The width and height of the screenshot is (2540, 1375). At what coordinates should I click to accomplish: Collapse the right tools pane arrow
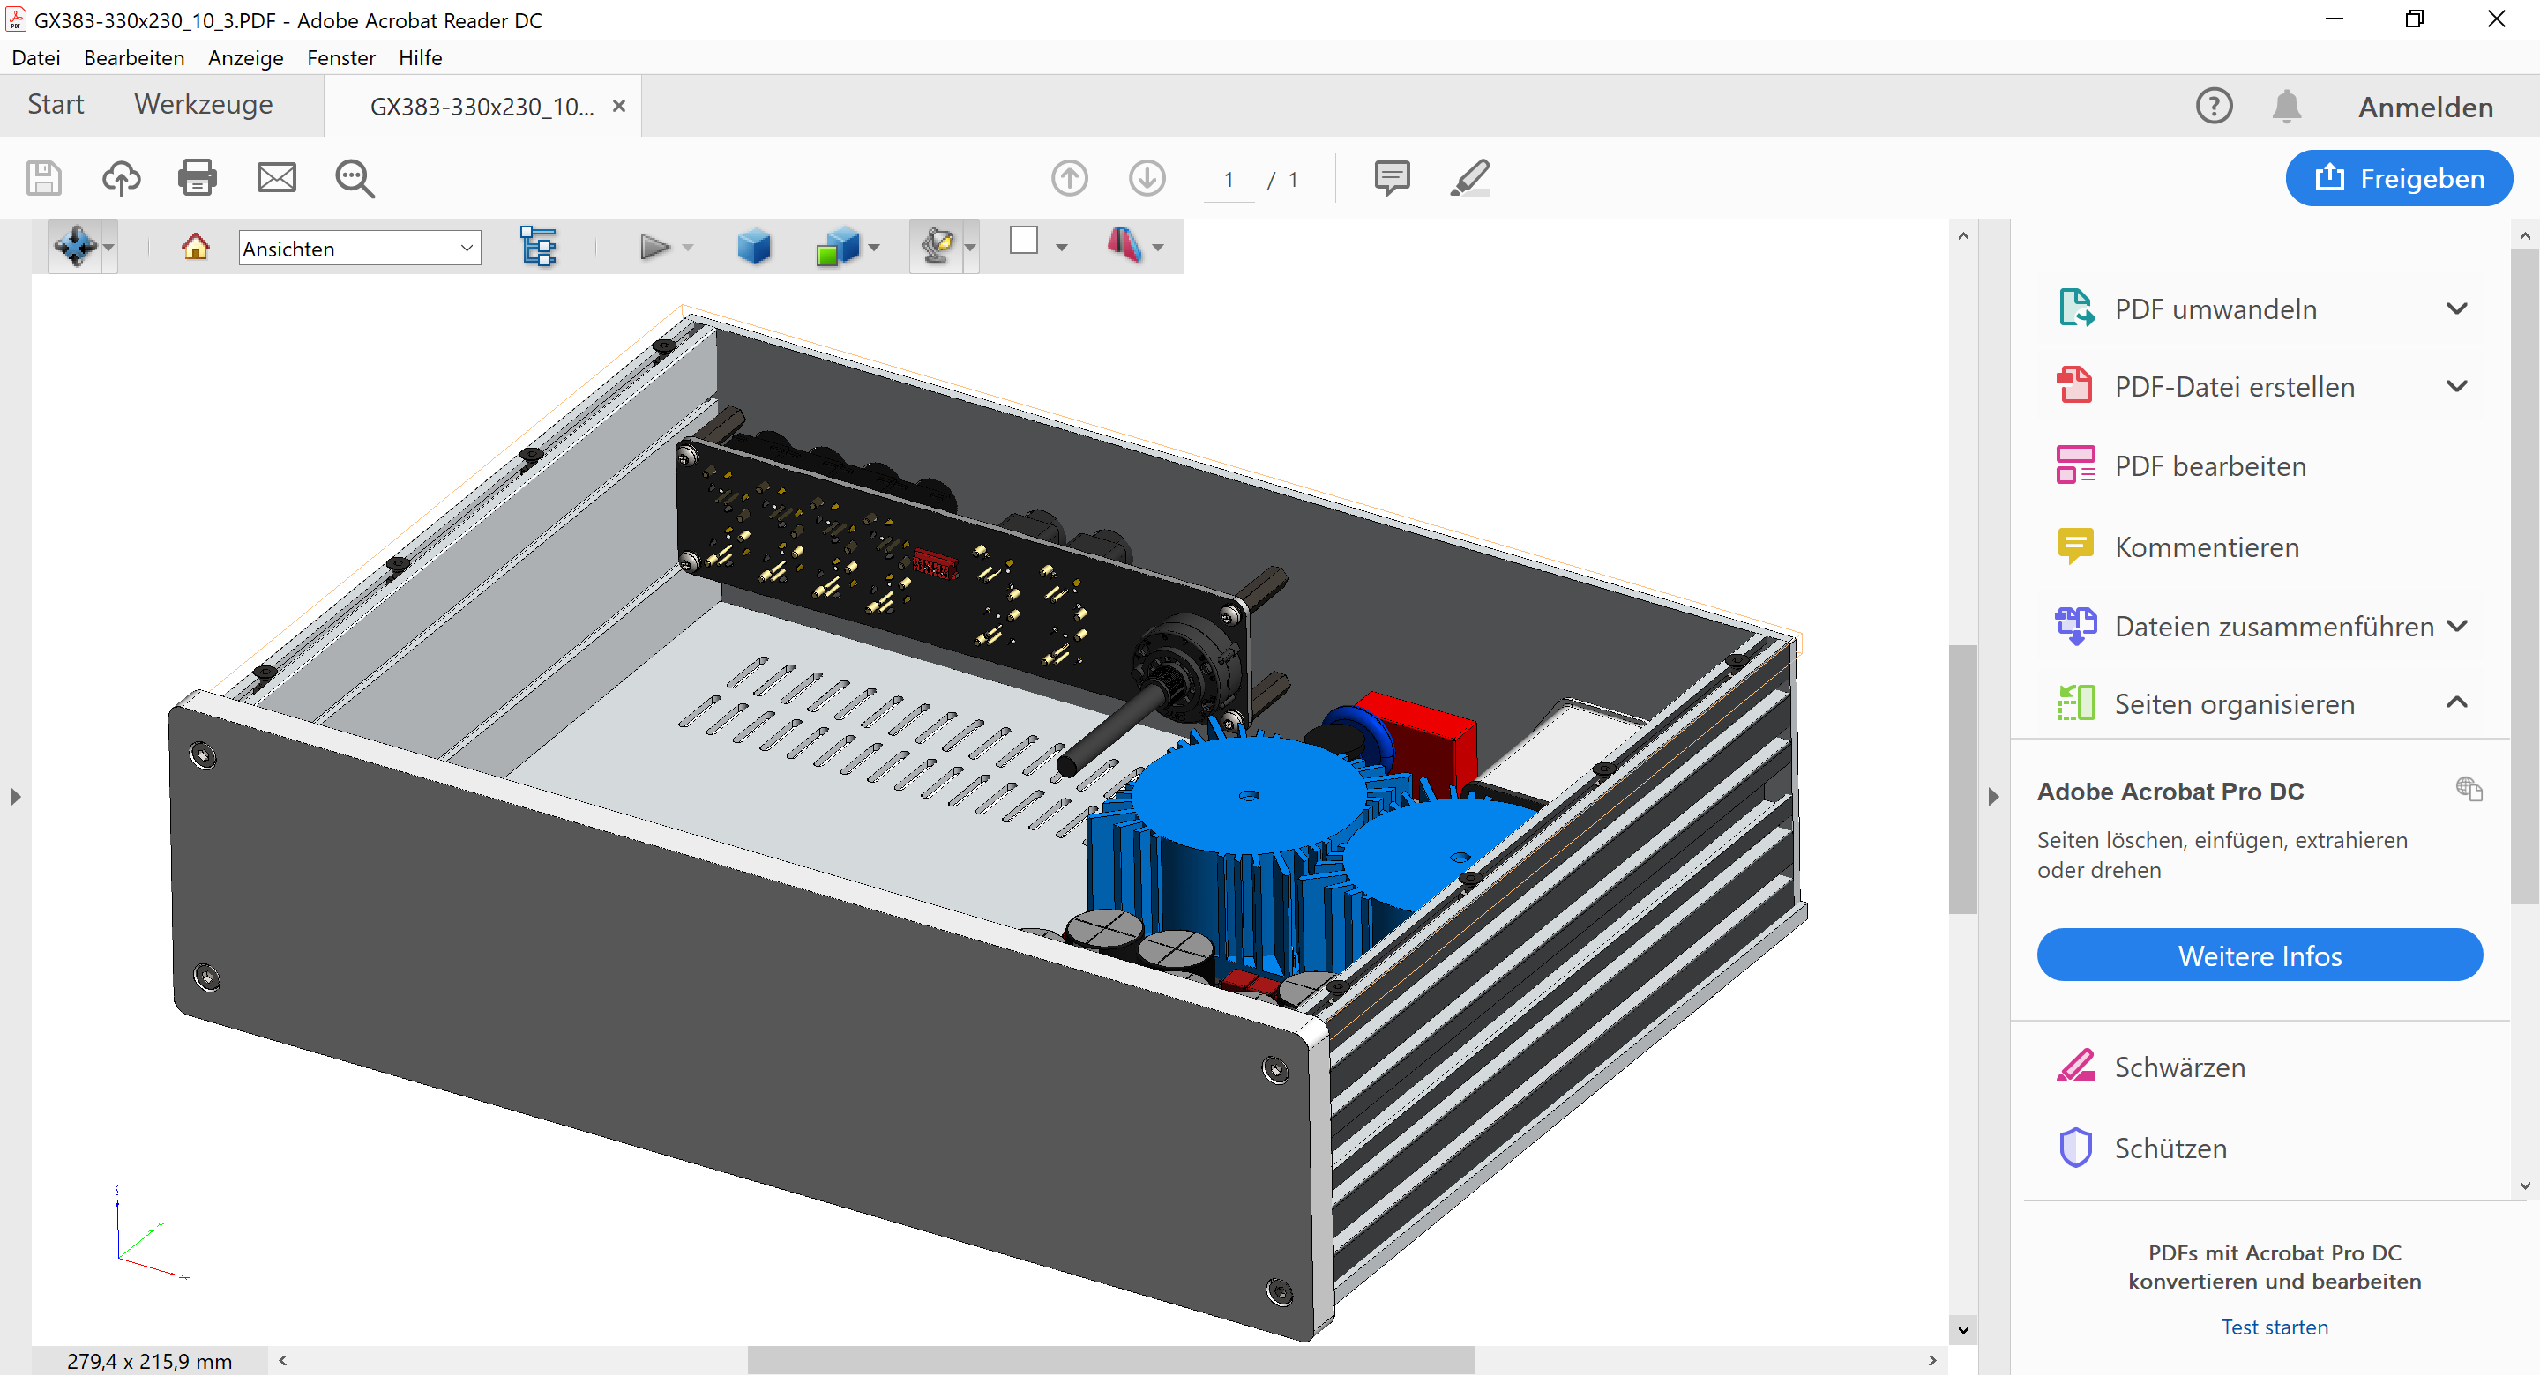coord(1993,795)
